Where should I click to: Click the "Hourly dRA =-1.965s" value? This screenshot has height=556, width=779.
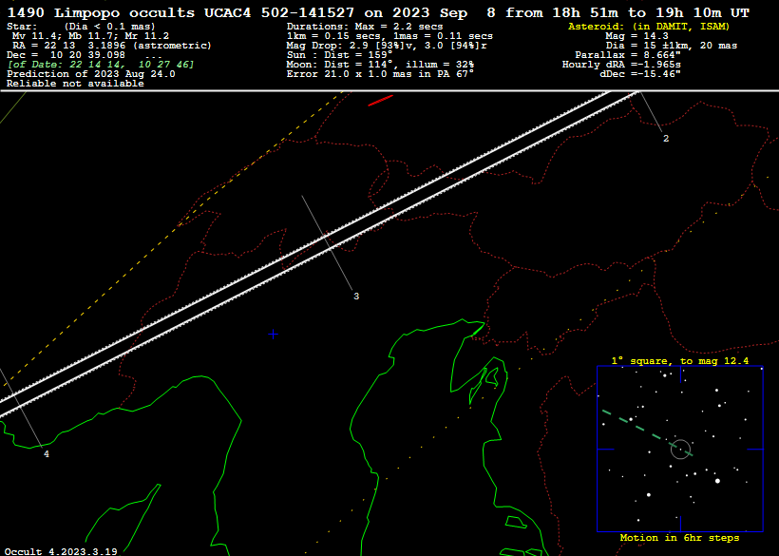(621, 65)
